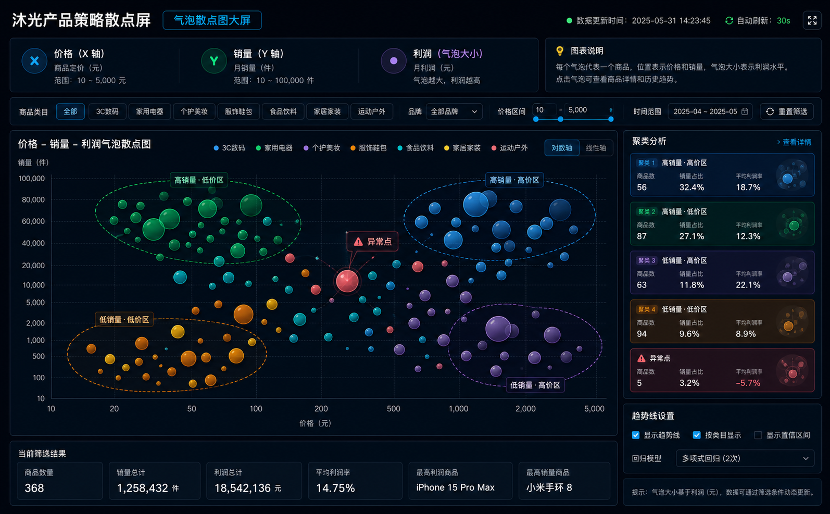Click the calendar icon in time range
The width and height of the screenshot is (830, 514).
tap(745, 111)
